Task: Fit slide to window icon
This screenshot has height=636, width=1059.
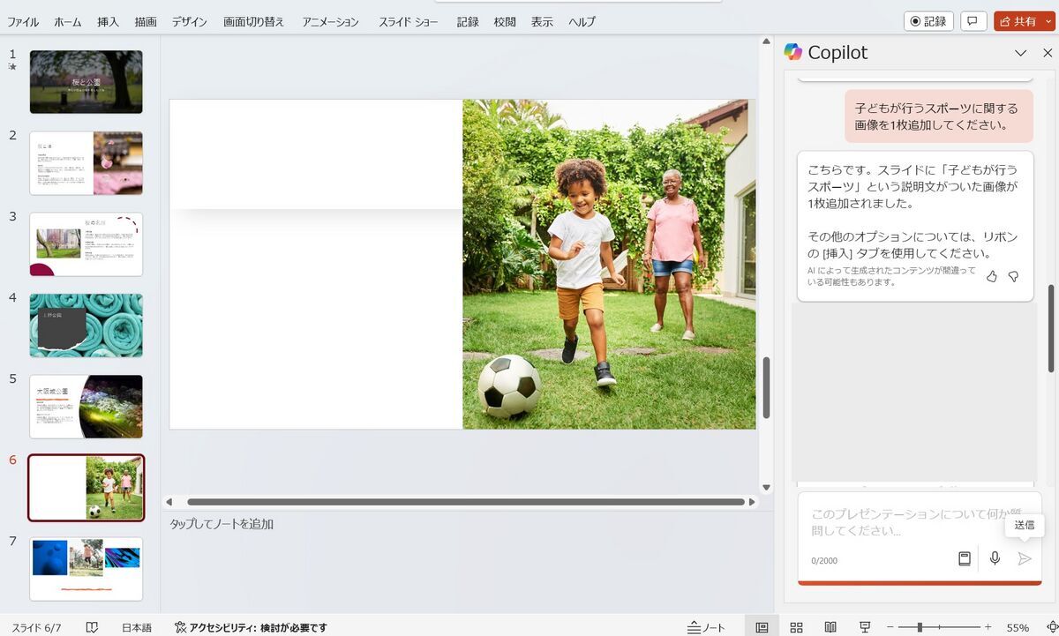Action: pyautogui.click(x=1051, y=627)
